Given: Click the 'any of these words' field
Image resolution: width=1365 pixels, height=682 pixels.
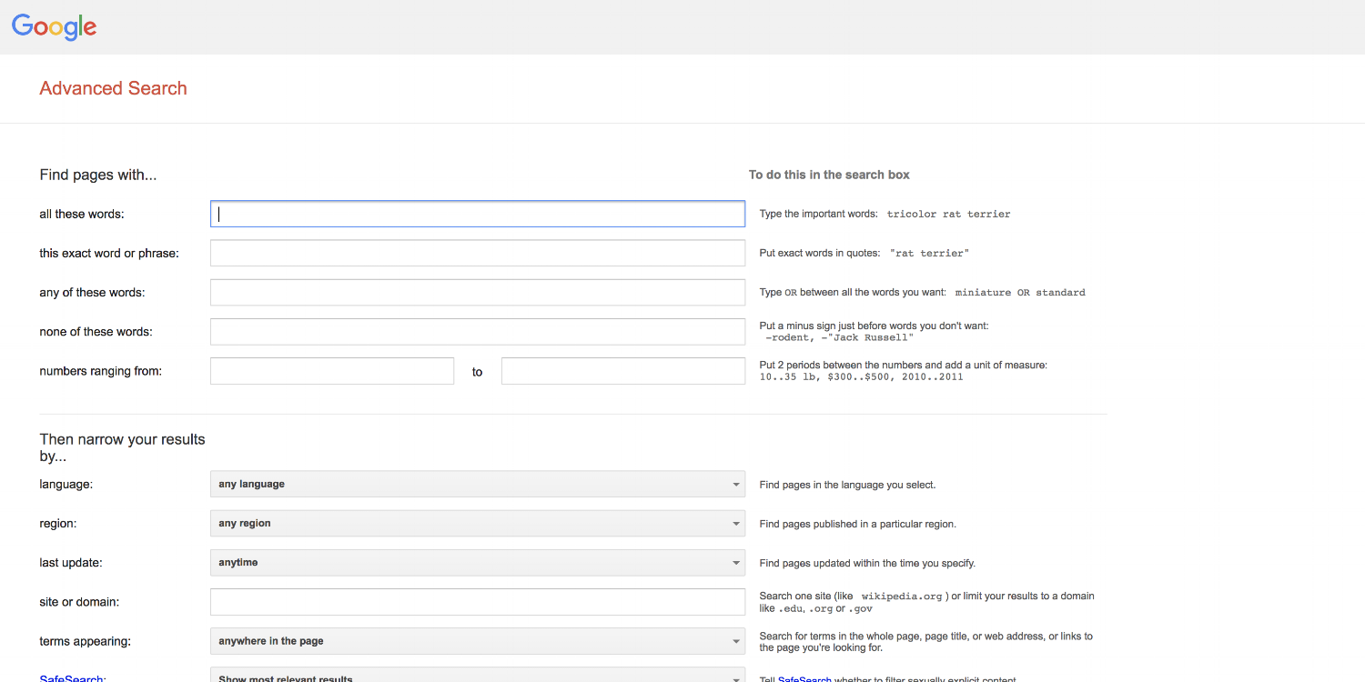Looking at the screenshot, I should pyautogui.click(x=478, y=292).
